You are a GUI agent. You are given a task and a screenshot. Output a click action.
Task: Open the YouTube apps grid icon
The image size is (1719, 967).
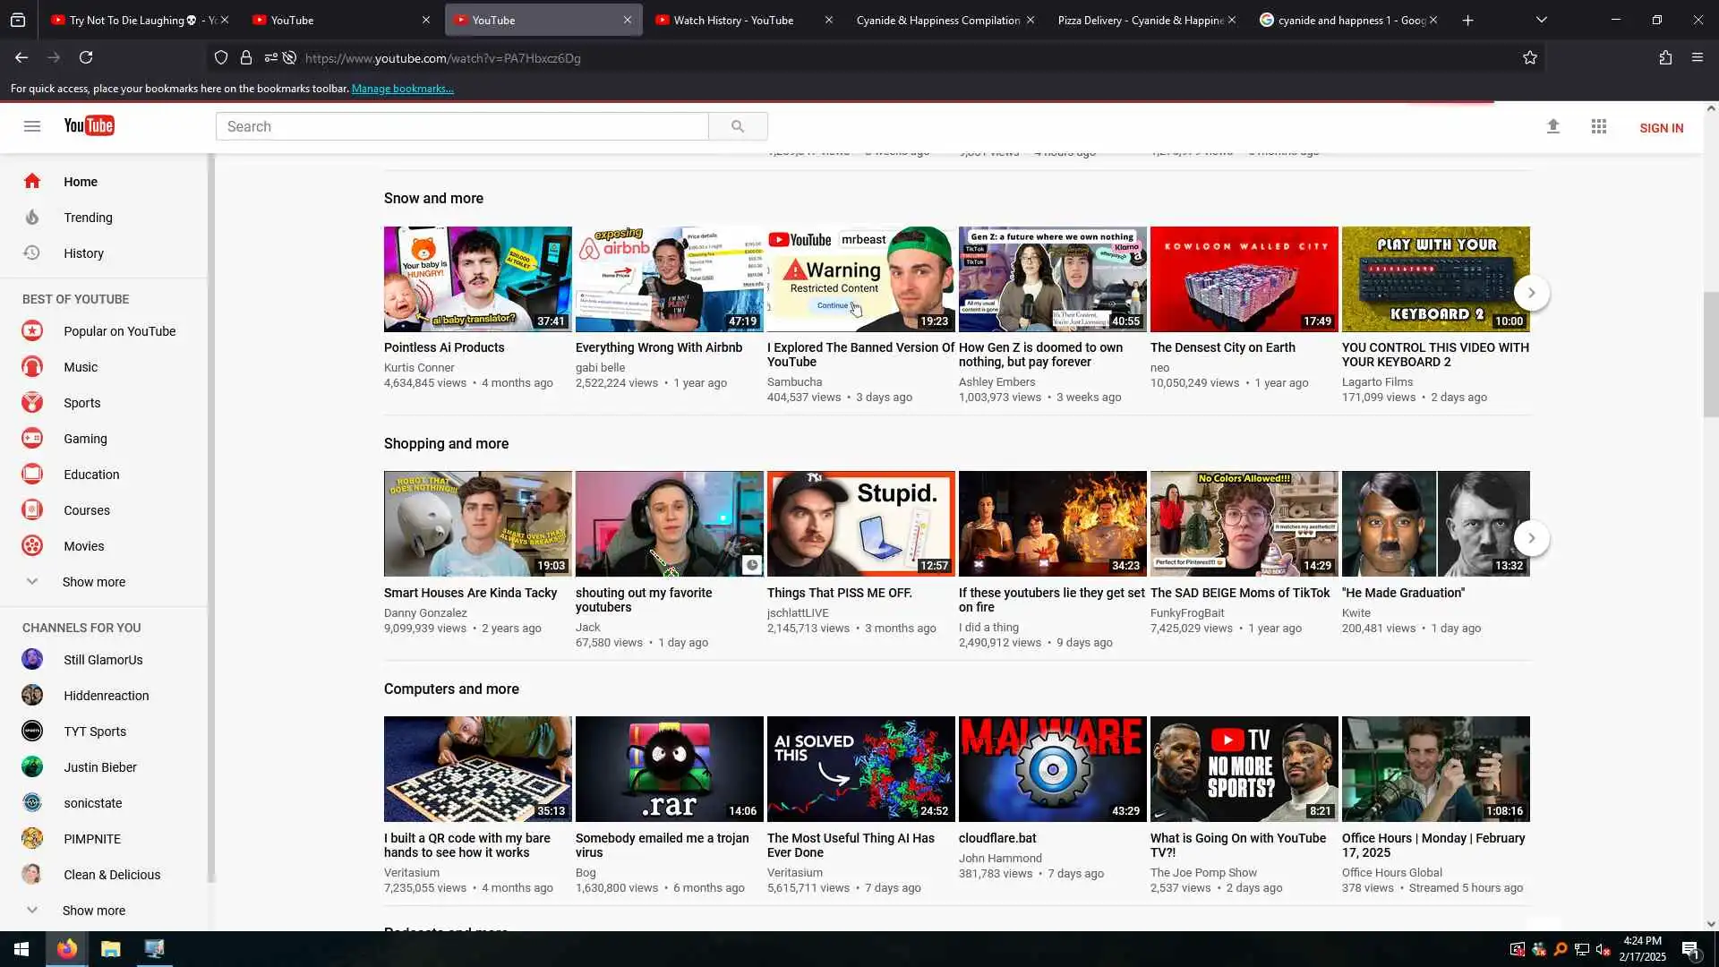tap(1599, 127)
